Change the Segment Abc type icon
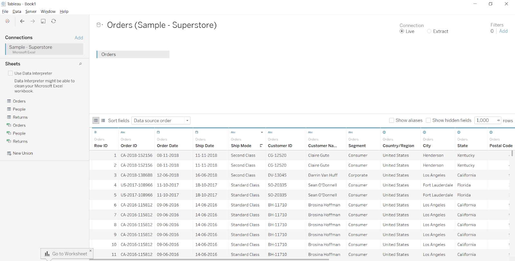This screenshot has width=515, height=261. click(x=351, y=132)
